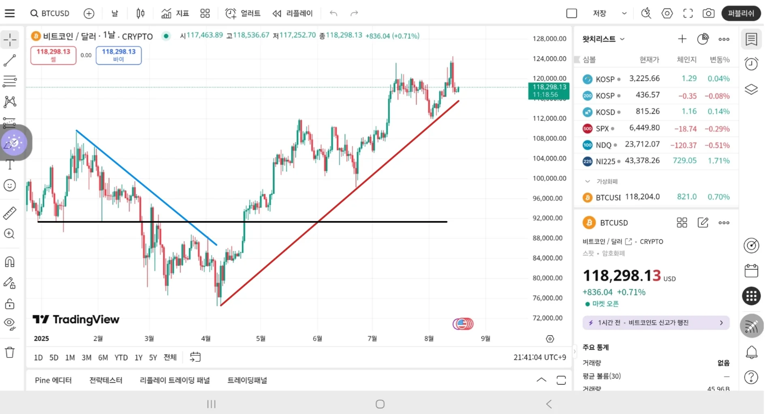This screenshot has width=778, height=414.
Task: Open the Pine 에디터 tab
Action: tap(53, 380)
